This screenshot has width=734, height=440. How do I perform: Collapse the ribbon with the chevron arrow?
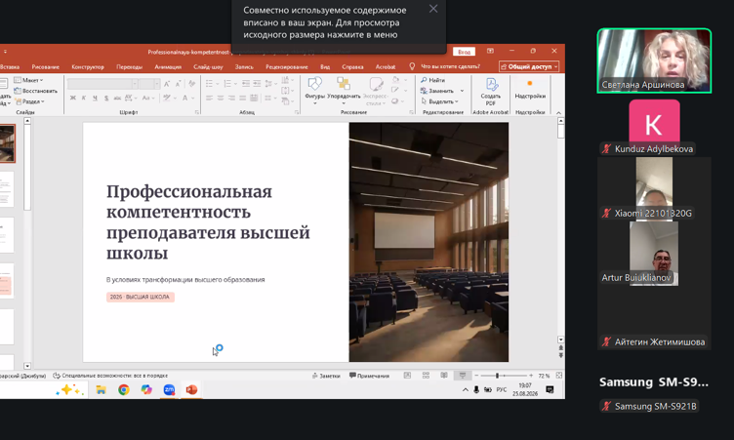(558, 113)
